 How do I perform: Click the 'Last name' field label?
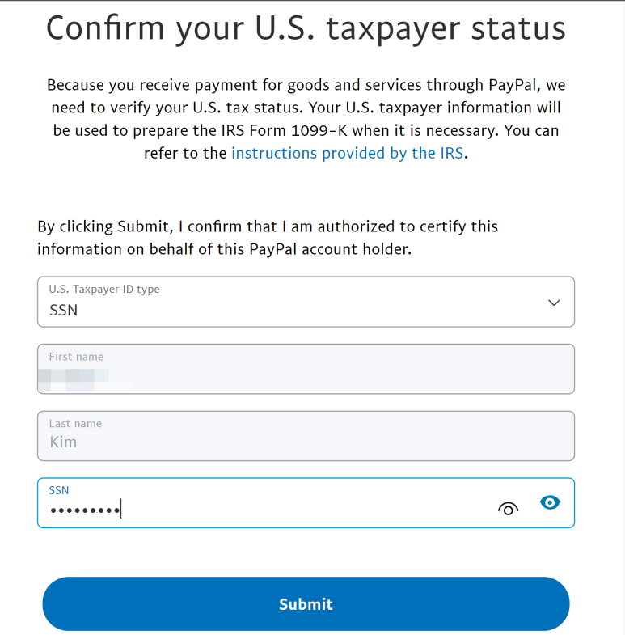75,424
